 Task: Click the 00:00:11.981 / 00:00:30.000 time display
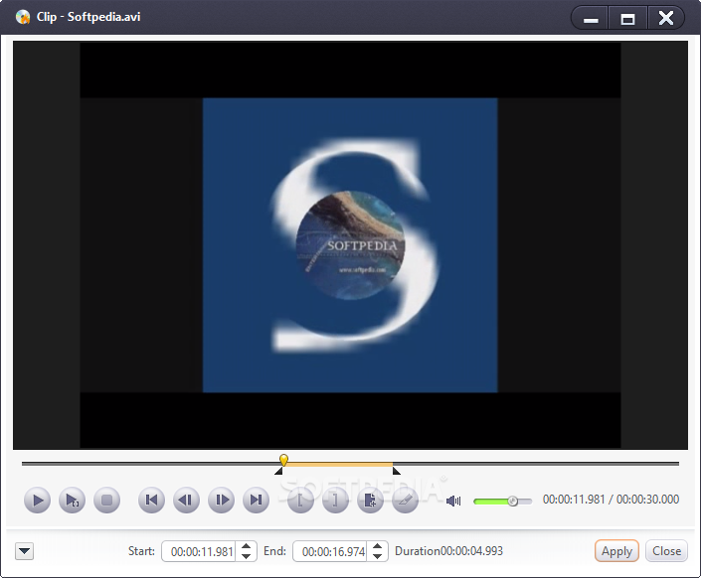tap(611, 500)
